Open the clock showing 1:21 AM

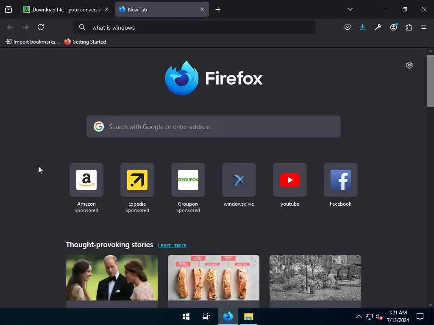398,317
